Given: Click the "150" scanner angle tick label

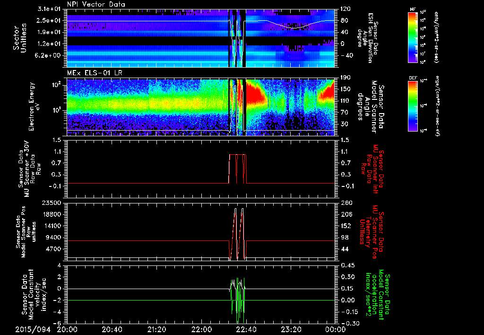Looking at the screenshot, I should [x=346, y=89].
